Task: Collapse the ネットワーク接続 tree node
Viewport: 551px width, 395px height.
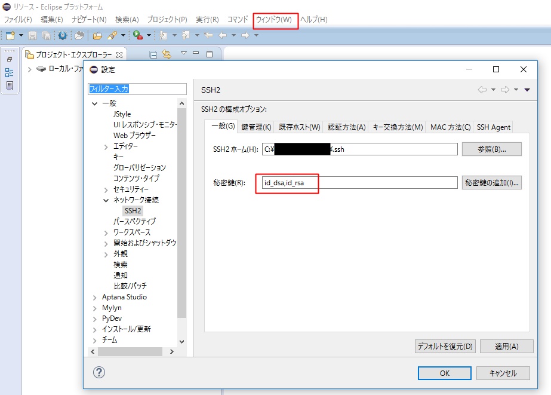Action: pyautogui.click(x=106, y=200)
